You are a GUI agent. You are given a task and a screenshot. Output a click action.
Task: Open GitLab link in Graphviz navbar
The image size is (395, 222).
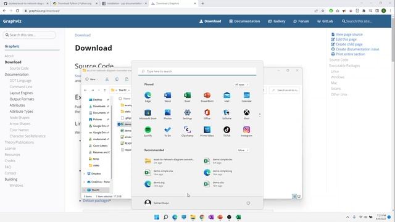(x=325, y=21)
